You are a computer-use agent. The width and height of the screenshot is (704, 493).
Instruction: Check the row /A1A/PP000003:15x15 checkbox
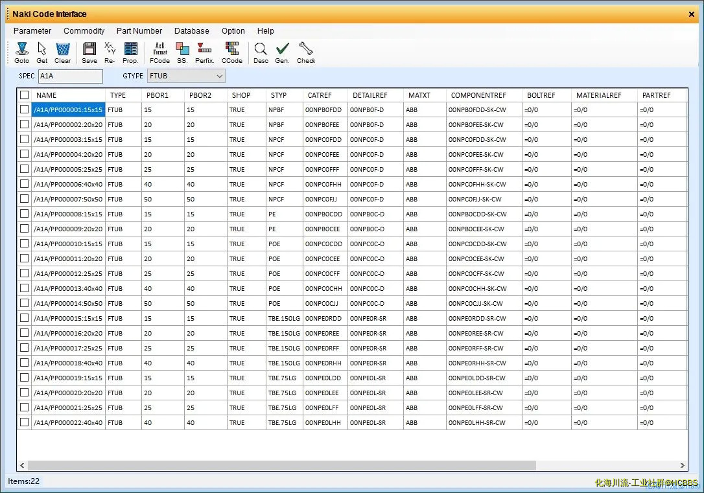(x=24, y=139)
